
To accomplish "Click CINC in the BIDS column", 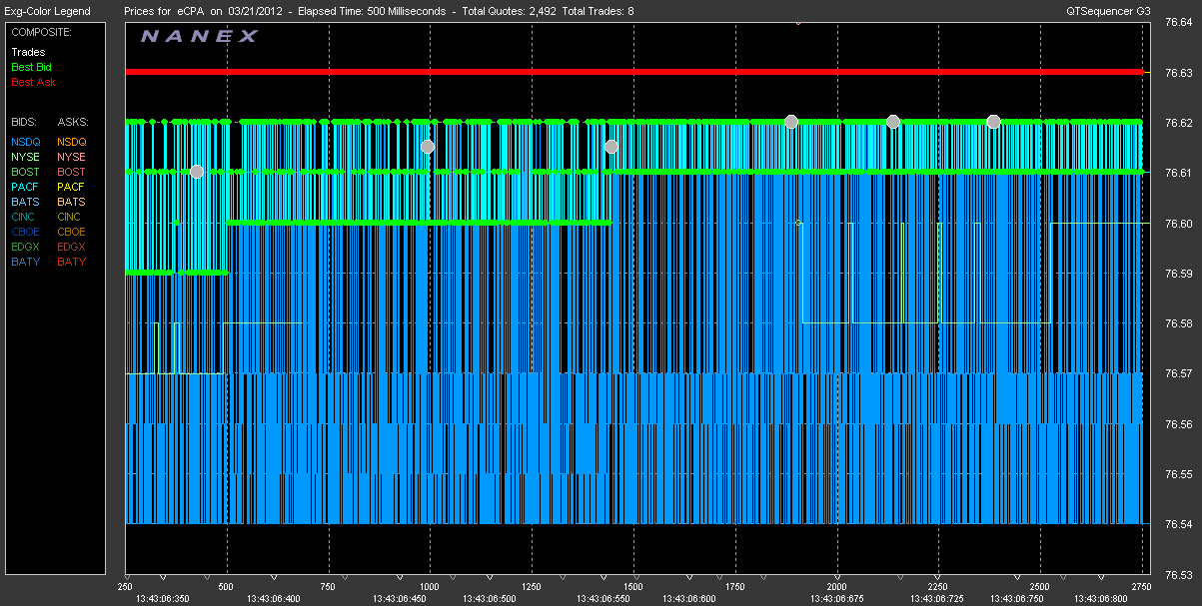I will point(25,217).
